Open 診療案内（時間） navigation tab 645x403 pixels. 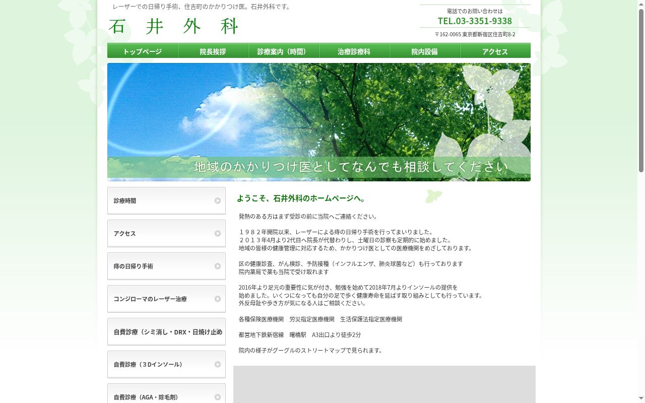pos(284,51)
